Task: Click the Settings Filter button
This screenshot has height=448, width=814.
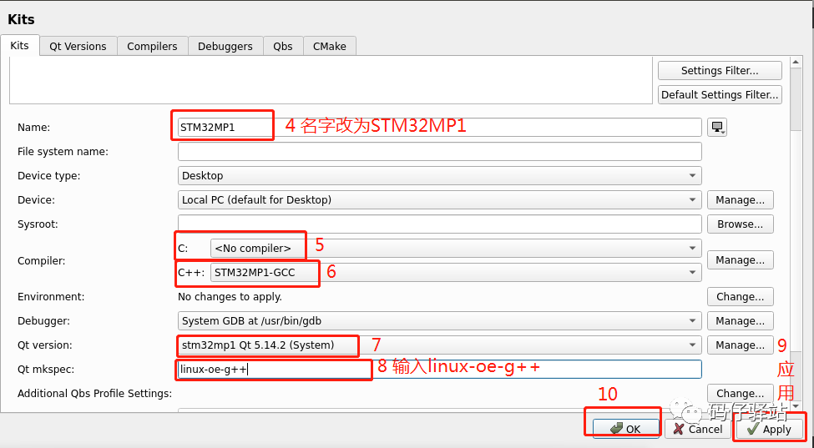Action: click(x=720, y=71)
